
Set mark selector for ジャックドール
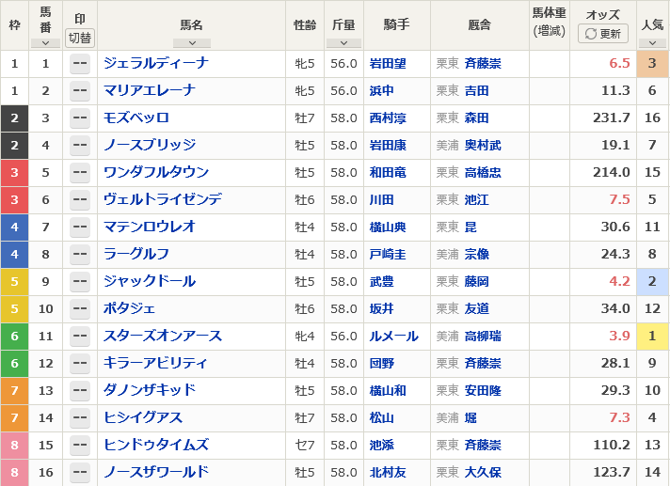(80, 282)
